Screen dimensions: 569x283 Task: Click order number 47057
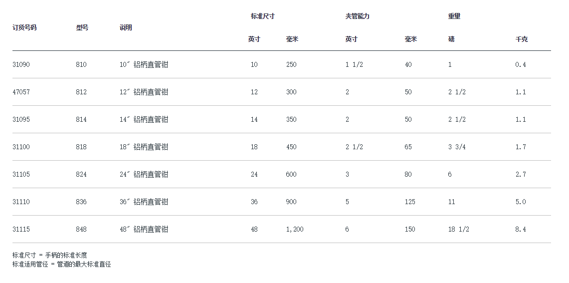click(21, 92)
